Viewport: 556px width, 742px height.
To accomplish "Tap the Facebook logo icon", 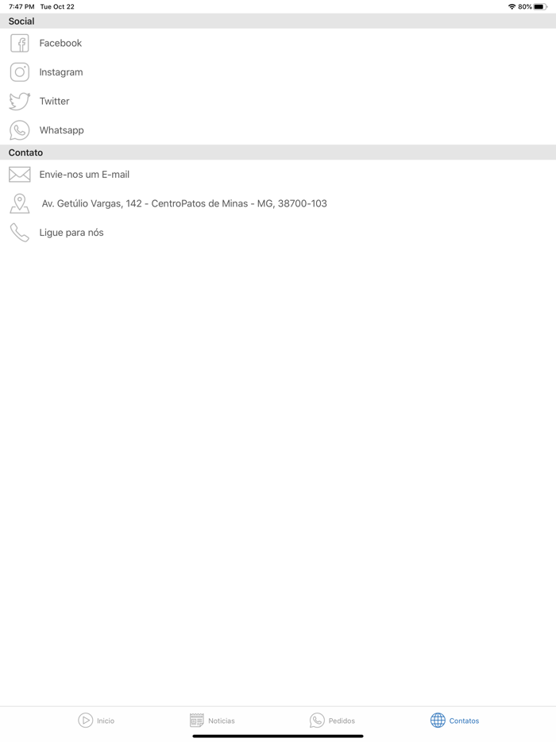I will 19,43.
